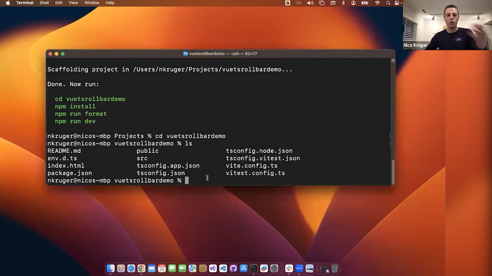Click the battery charging indicator
Viewport: 492px width, 276px height.
(365, 3)
